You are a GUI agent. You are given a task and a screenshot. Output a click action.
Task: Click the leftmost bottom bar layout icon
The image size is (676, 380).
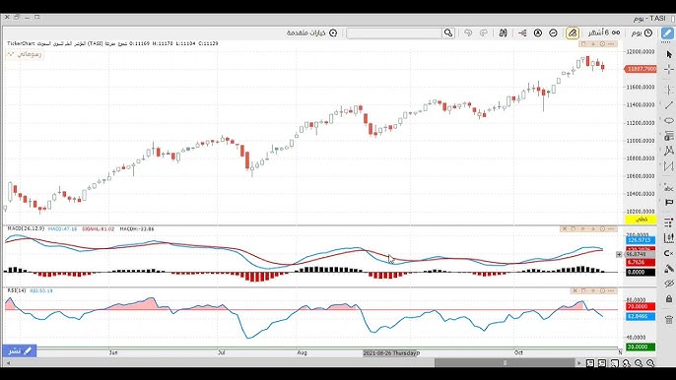(590, 363)
